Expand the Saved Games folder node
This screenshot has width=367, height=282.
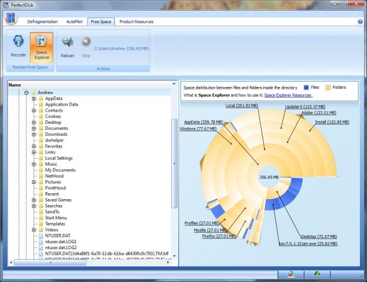pyautogui.click(x=34, y=200)
